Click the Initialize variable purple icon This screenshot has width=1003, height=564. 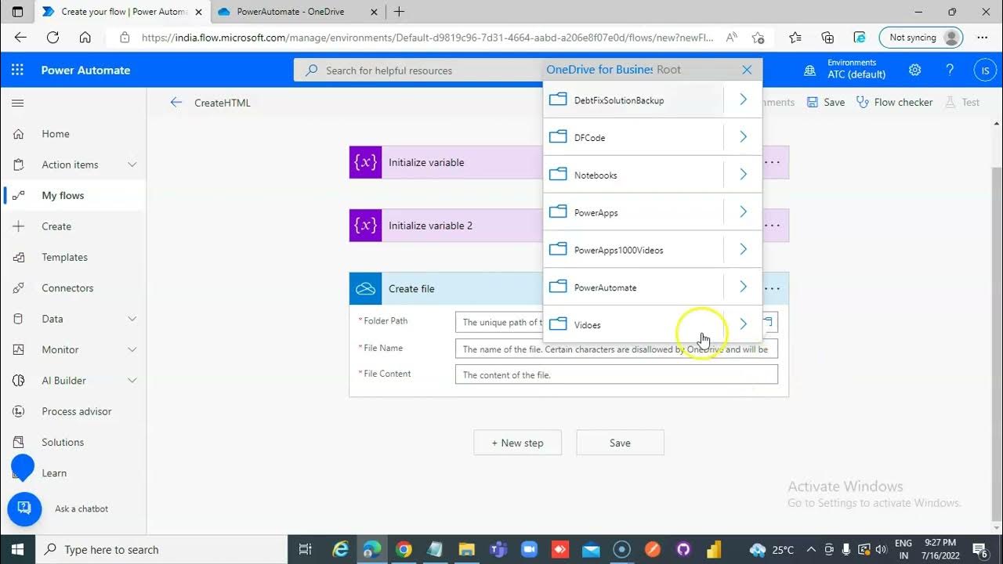[x=365, y=162]
